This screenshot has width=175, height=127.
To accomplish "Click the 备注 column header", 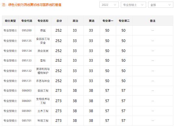I will click(153, 21).
